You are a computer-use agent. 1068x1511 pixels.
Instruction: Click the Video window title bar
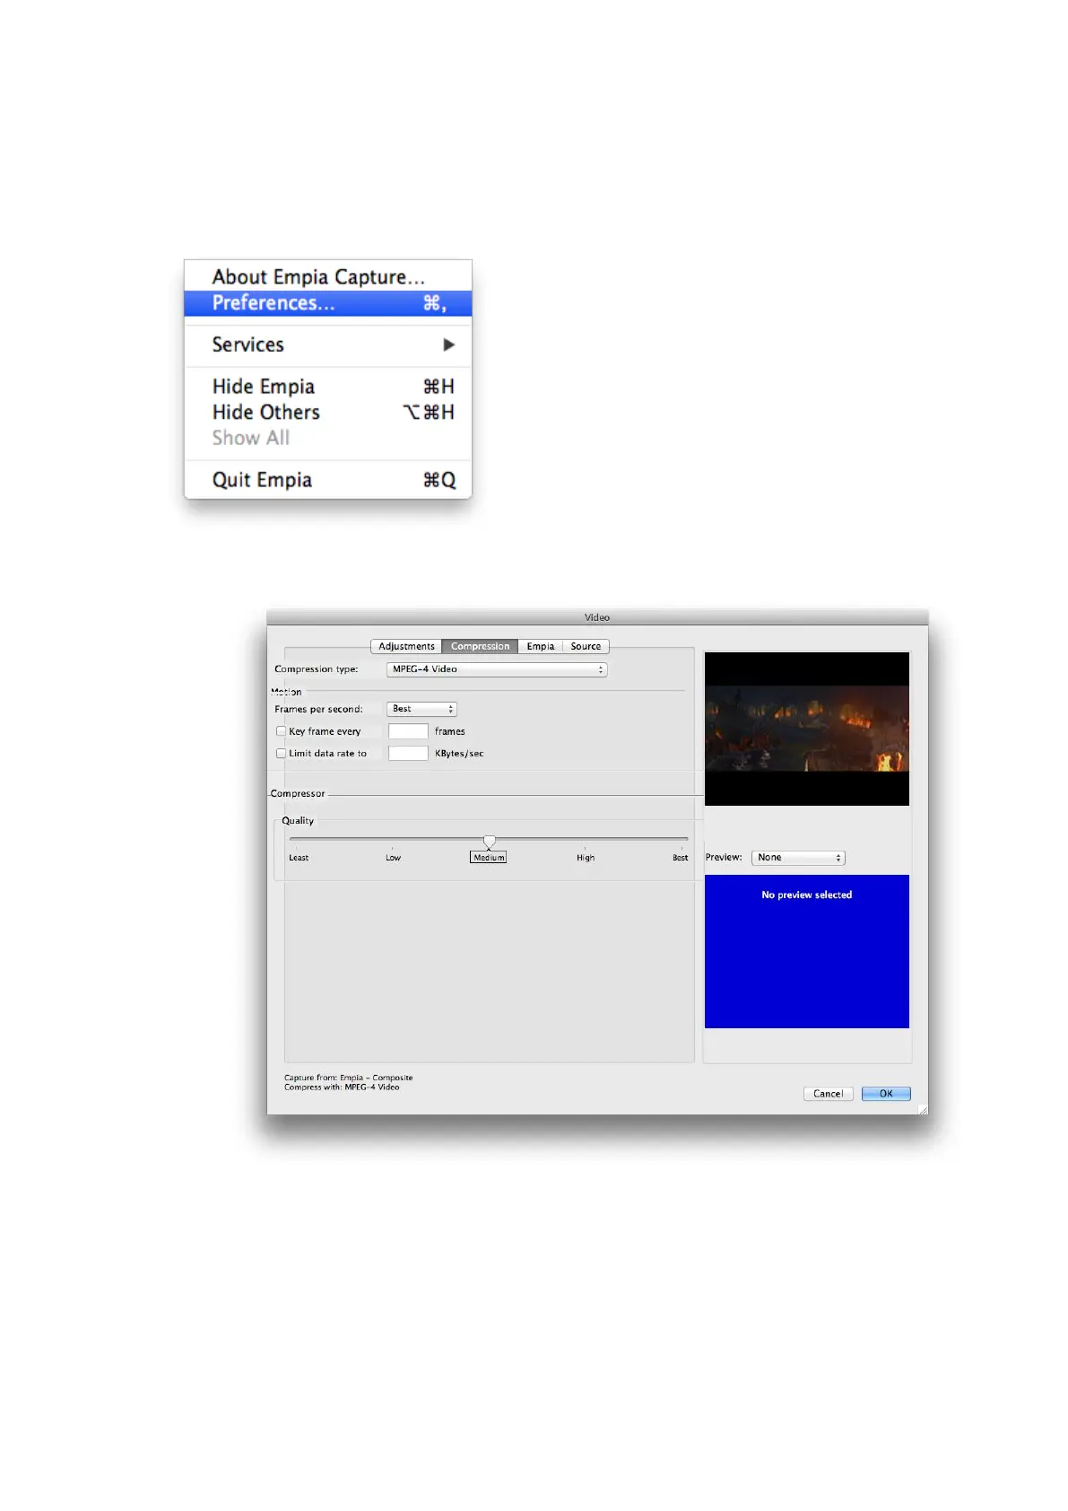[597, 617]
